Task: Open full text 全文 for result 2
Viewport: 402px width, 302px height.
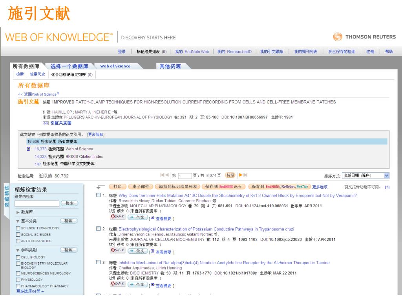Action: point(138,251)
